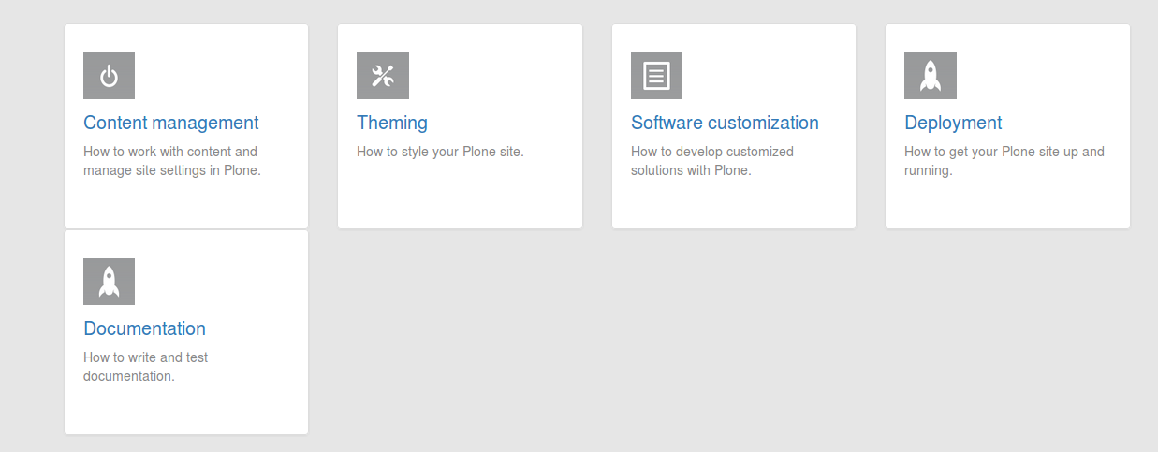Click the rocket icon above Documentation
The image size is (1158, 452).
coord(109,282)
